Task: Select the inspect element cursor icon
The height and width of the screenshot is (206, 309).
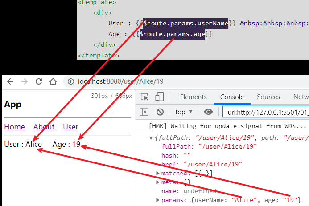Action: click(144, 97)
